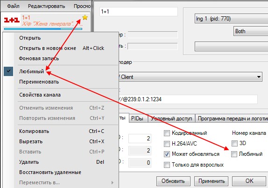Click the channel program progress bar

(x=43, y=29)
